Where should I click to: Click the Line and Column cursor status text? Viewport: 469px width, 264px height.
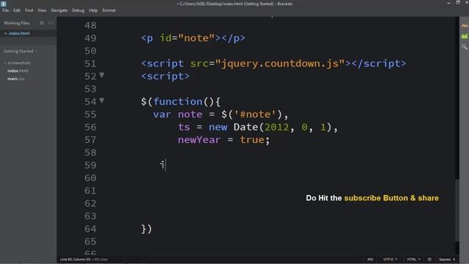click(75, 259)
